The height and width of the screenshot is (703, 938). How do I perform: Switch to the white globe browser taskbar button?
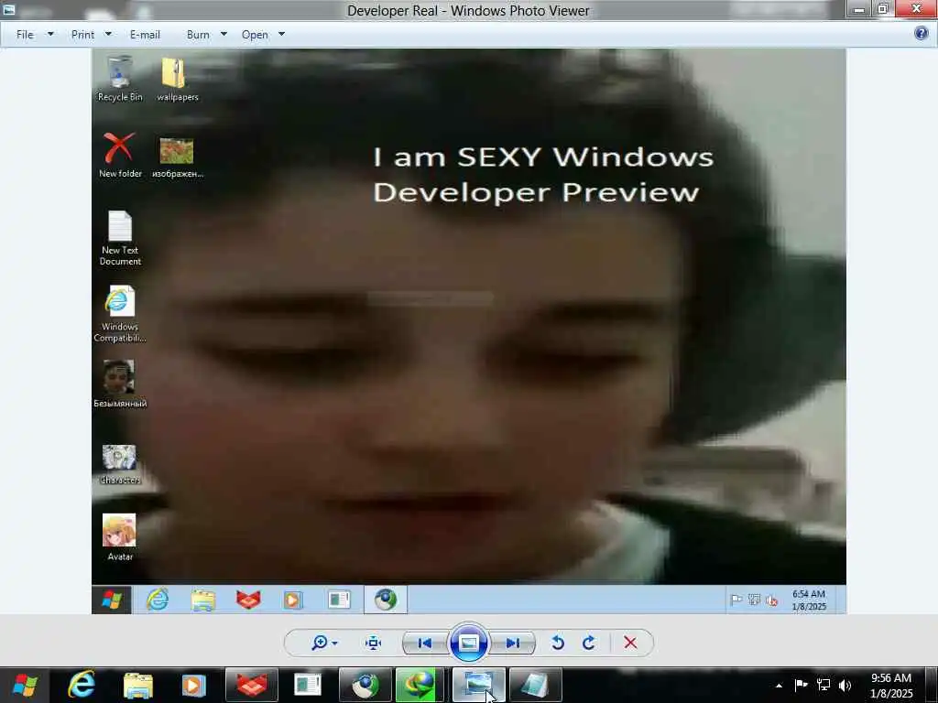point(365,685)
